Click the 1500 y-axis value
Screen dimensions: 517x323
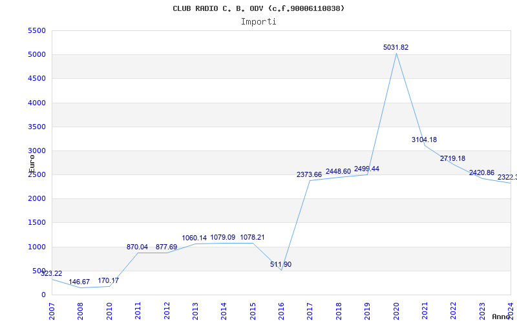[37, 223]
